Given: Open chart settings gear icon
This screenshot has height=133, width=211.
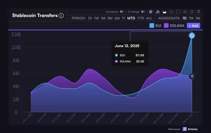Looking at the screenshot, I should [x=192, y=12].
